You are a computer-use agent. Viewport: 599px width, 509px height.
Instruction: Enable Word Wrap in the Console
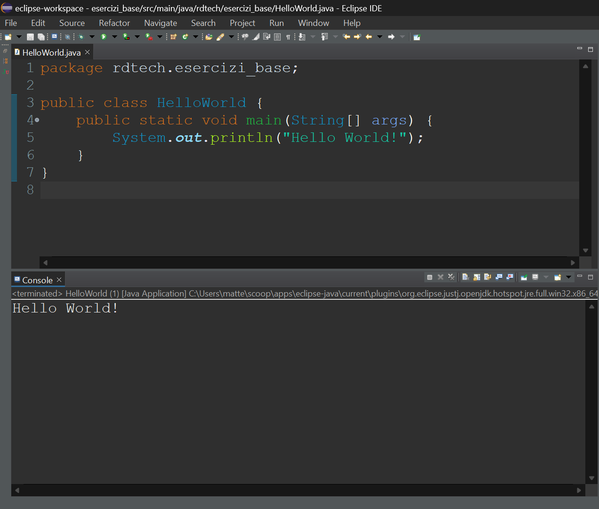pyautogui.click(x=487, y=277)
